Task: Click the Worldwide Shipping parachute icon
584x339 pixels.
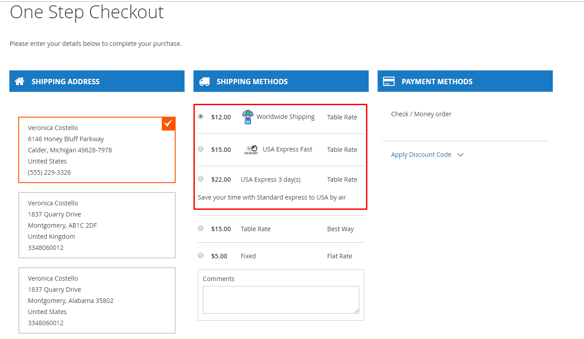Action: 247,117
